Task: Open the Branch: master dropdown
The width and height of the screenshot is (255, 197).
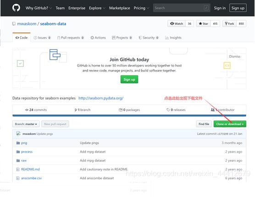Action: [26, 124]
